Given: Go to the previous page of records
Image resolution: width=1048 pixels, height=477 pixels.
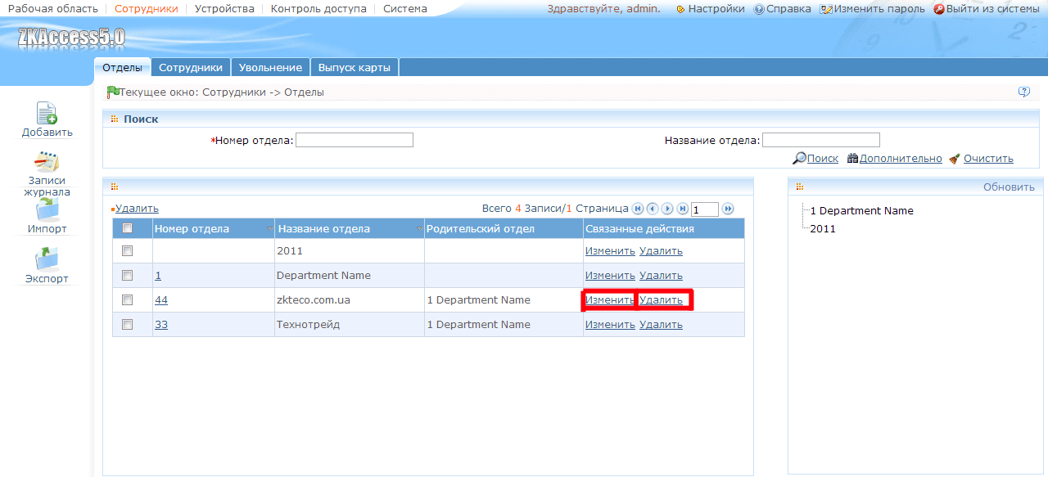Looking at the screenshot, I should click(x=653, y=209).
